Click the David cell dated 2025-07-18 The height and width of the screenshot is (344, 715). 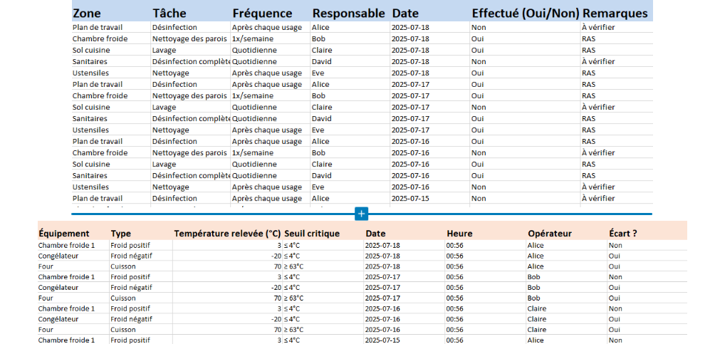point(322,62)
